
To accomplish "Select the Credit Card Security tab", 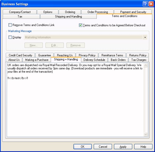I will coord(20,55).
